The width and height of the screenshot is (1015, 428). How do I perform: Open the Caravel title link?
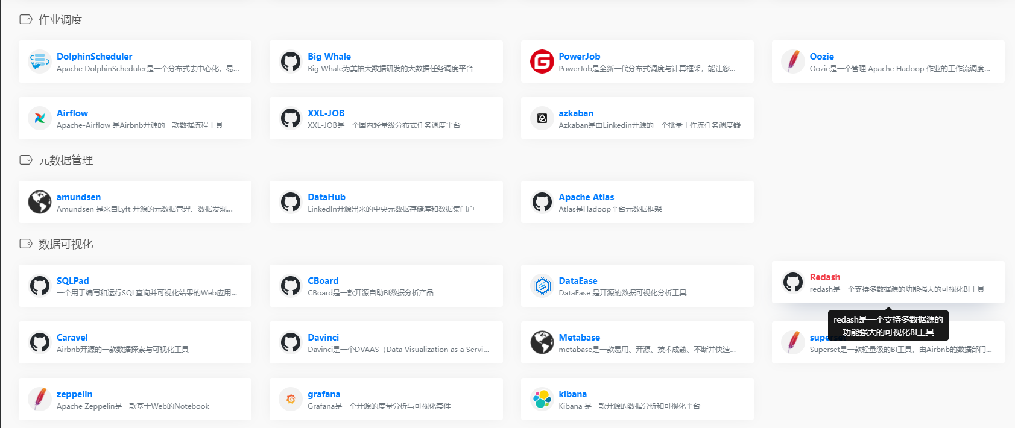(72, 338)
